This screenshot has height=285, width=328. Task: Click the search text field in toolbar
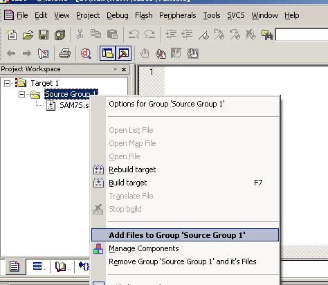pyautogui.click(x=302, y=35)
